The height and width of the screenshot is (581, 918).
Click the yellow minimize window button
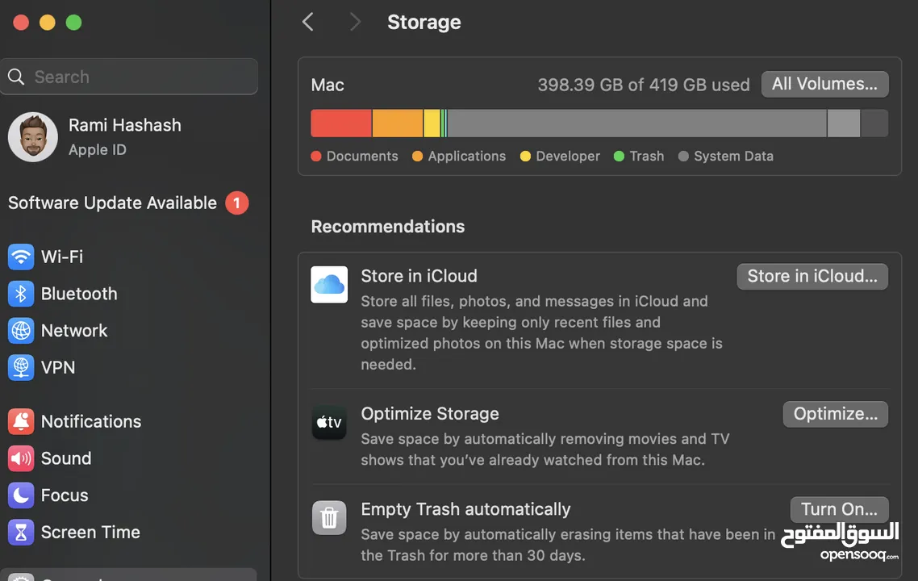[48, 23]
